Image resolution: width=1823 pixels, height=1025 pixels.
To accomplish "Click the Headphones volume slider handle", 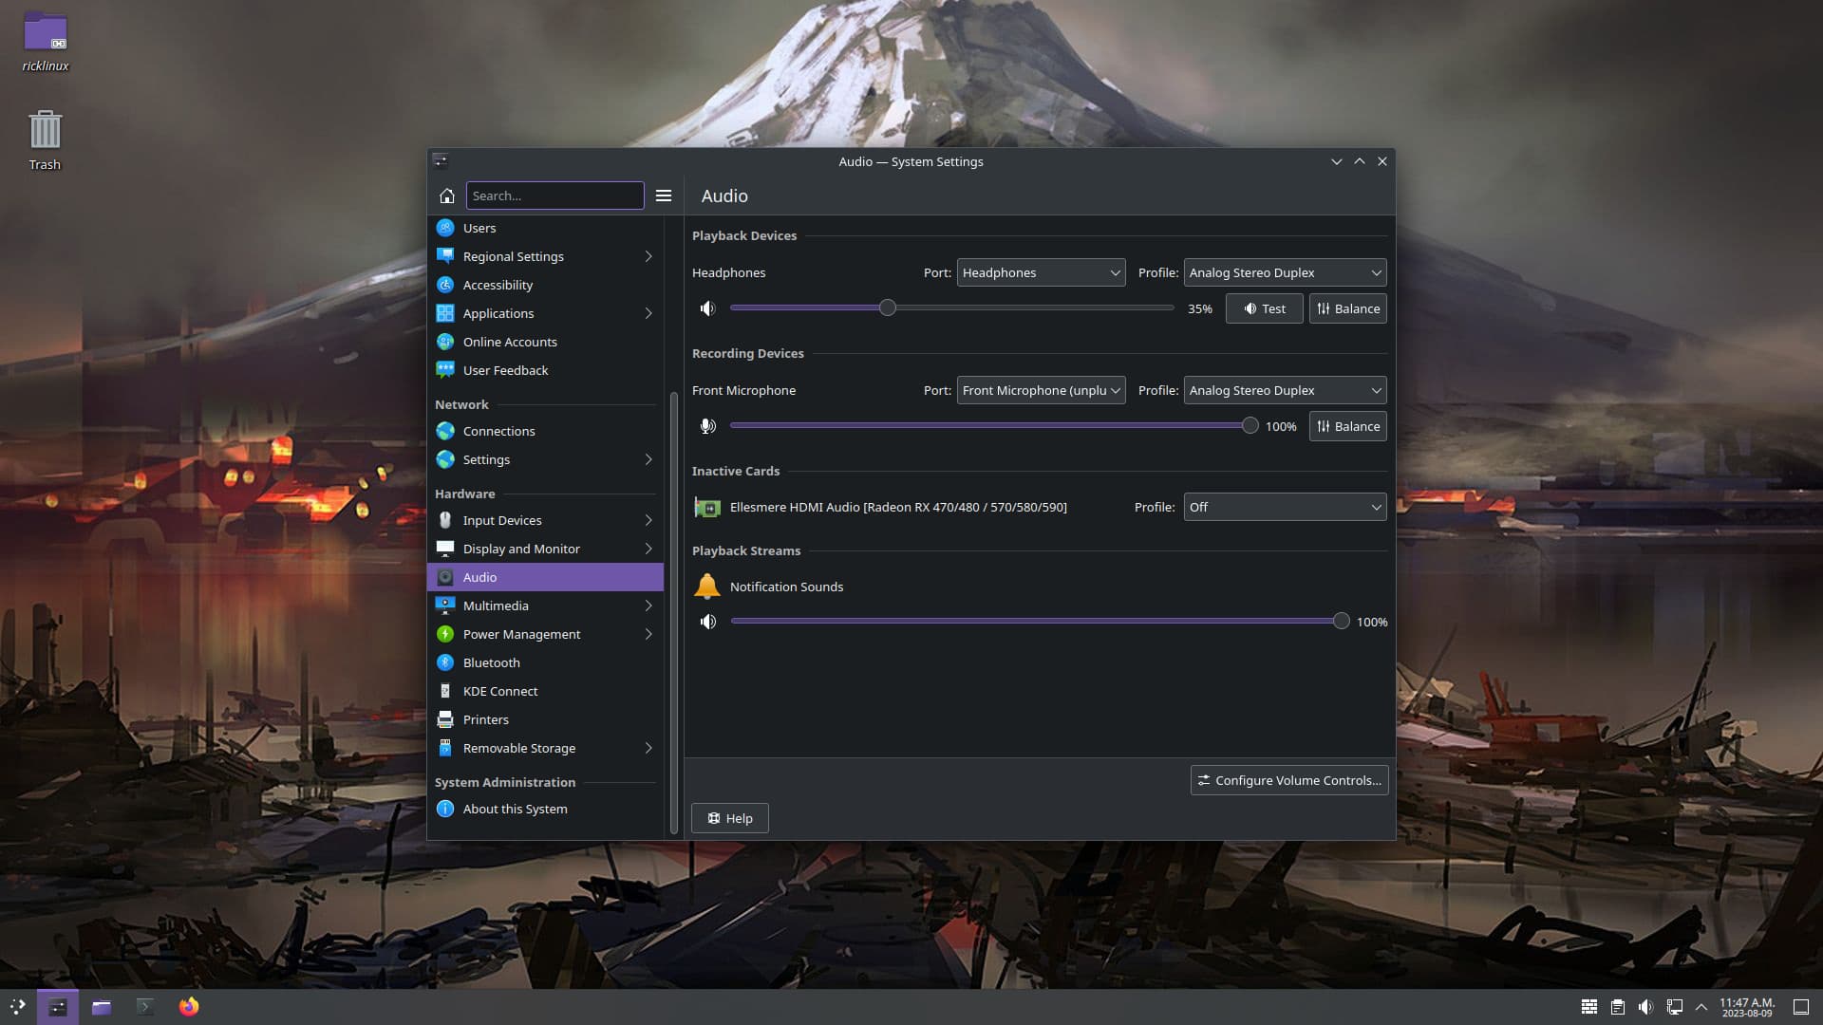I will tap(887, 307).
